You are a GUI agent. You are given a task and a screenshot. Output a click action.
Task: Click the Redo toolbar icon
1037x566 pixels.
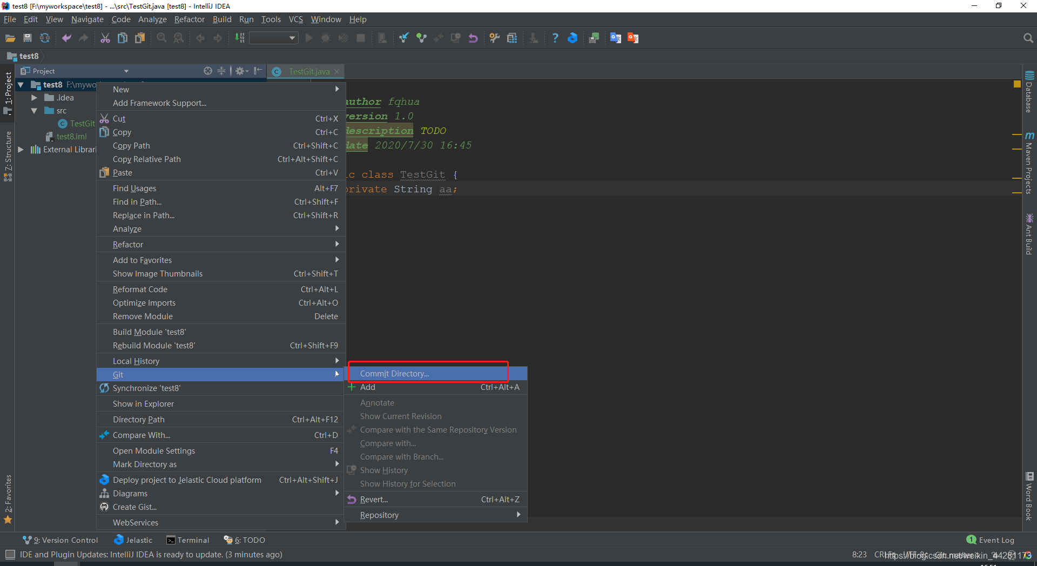(x=83, y=38)
